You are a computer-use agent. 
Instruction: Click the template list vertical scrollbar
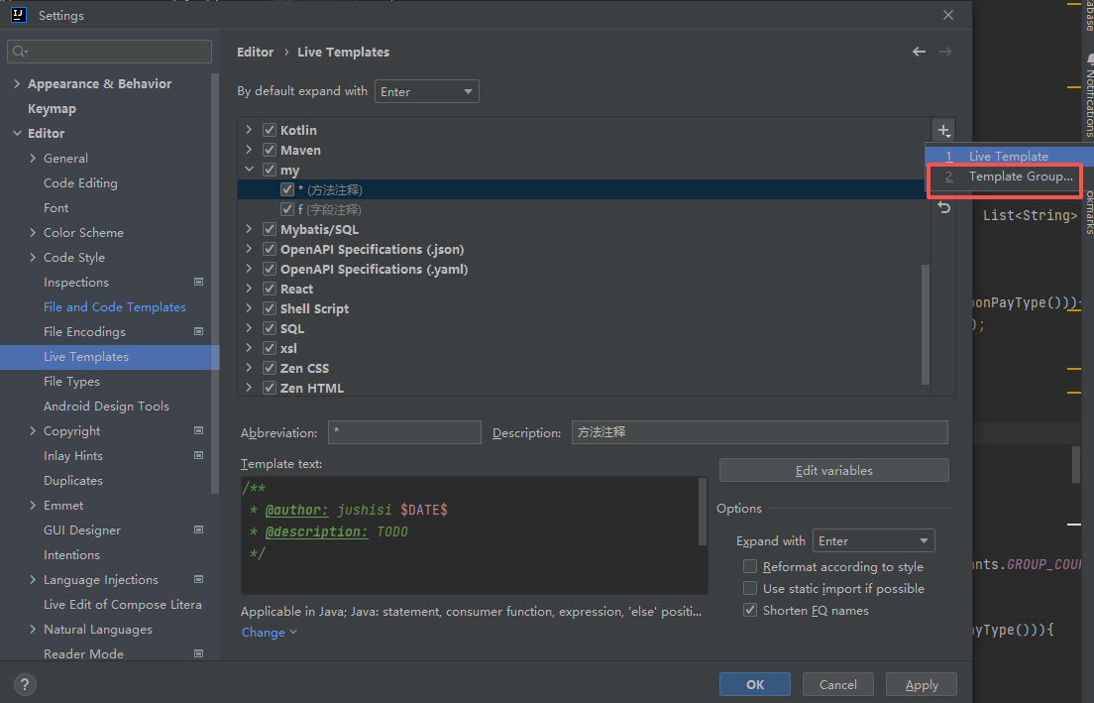pyautogui.click(x=926, y=324)
